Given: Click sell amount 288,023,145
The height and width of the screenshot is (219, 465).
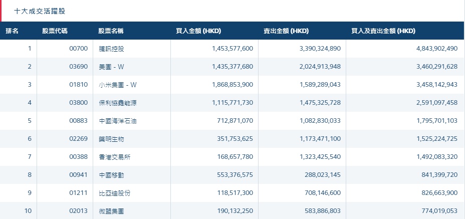Looking at the screenshot, I should pos(323,175).
